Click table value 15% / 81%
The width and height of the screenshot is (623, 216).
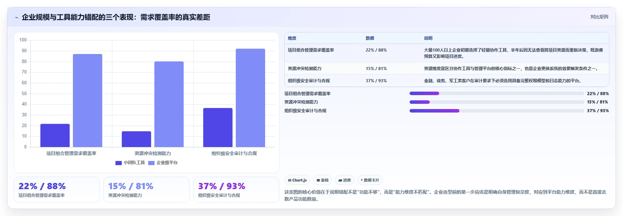(x=376, y=69)
